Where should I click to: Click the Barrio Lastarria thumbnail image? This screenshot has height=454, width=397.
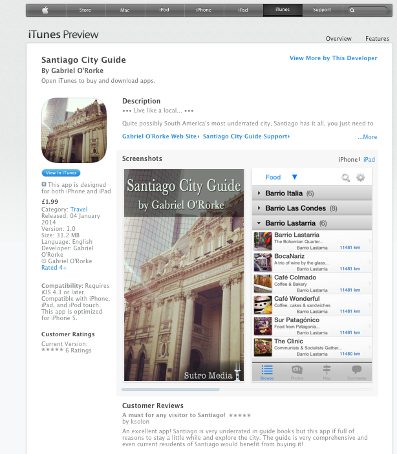click(x=263, y=241)
